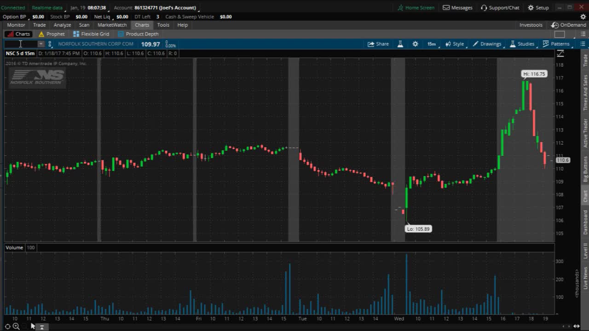Open the Charts subtab with bar-chart icon
Screen dimensions: 589x331
(x=18, y=34)
